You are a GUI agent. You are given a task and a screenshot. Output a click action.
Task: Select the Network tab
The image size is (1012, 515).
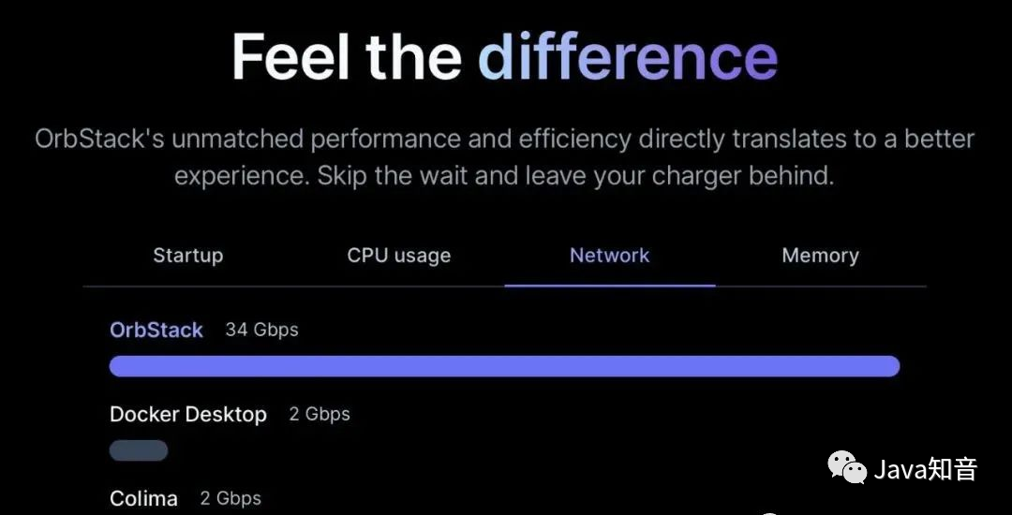(609, 256)
